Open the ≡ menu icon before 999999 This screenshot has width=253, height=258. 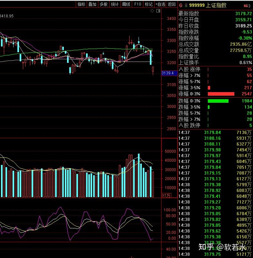pyautogui.click(x=186, y=5)
